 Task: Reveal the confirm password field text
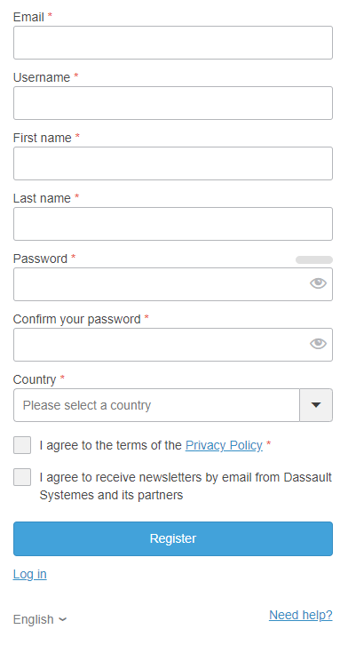pyautogui.click(x=318, y=344)
